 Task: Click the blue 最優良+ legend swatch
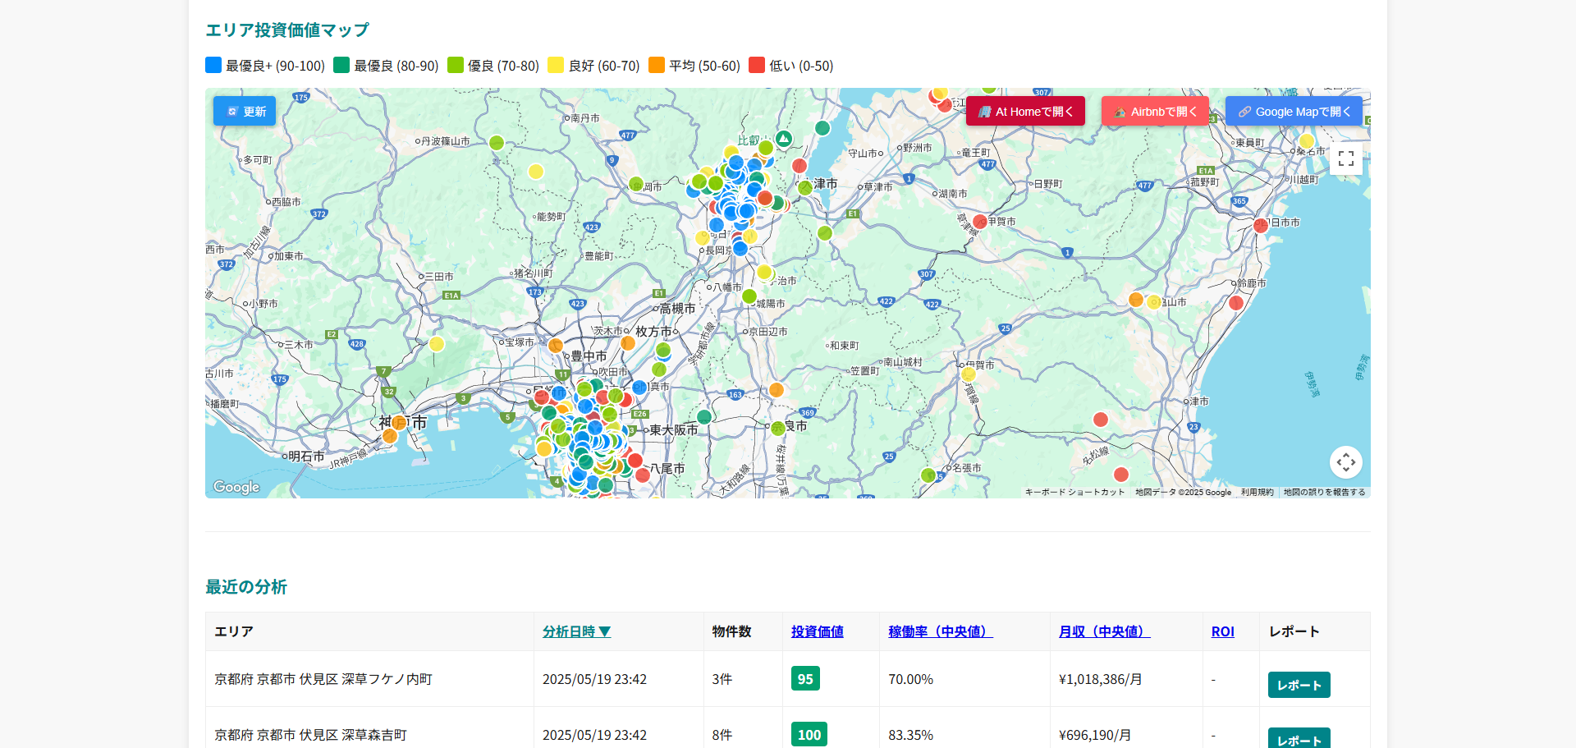coord(213,65)
